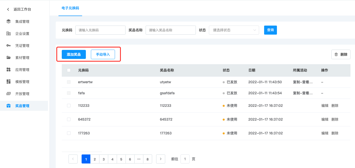The width and height of the screenshot is (355, 168).
Task: Click the gift icon for 奖品管理
Action: (9, 106)
